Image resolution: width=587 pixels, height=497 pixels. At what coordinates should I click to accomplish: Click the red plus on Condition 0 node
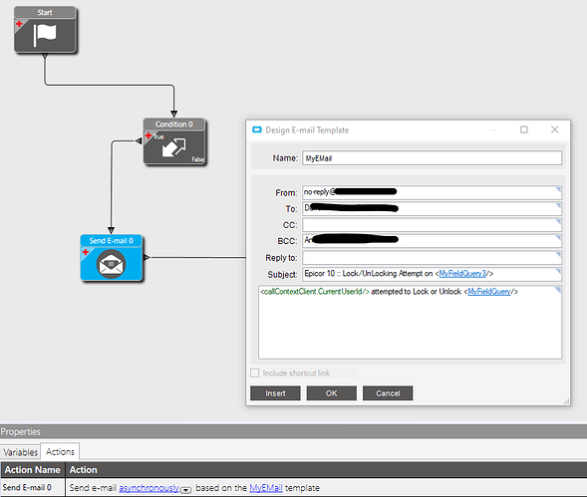[x=148, y=135]
